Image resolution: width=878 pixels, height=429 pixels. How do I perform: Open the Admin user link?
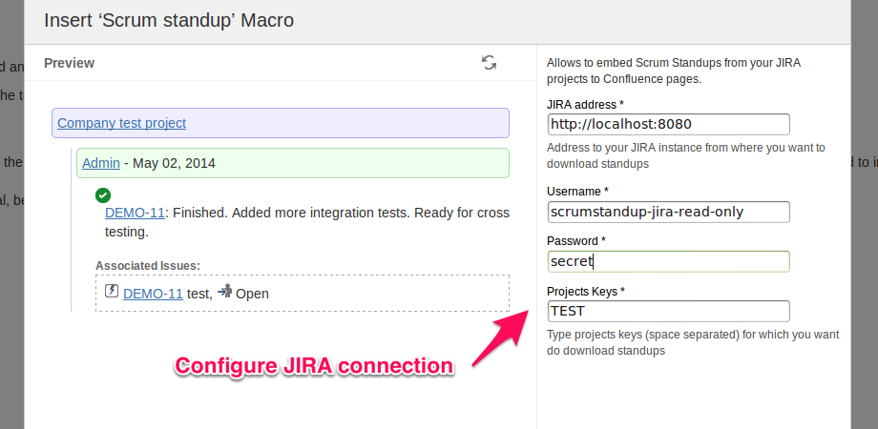[101, 163]
